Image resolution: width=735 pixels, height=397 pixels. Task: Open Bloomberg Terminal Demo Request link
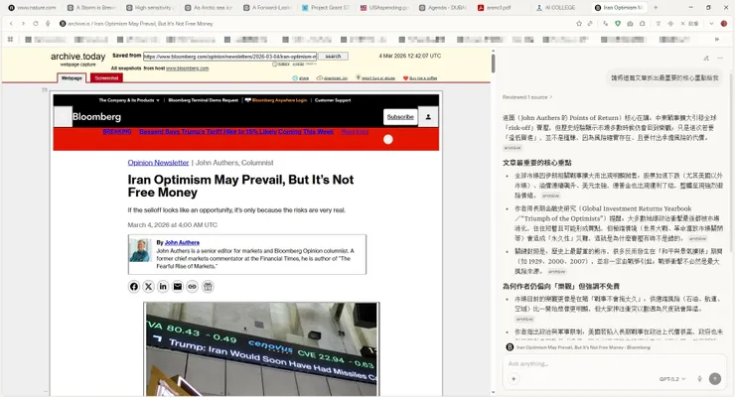click(203, 100)
